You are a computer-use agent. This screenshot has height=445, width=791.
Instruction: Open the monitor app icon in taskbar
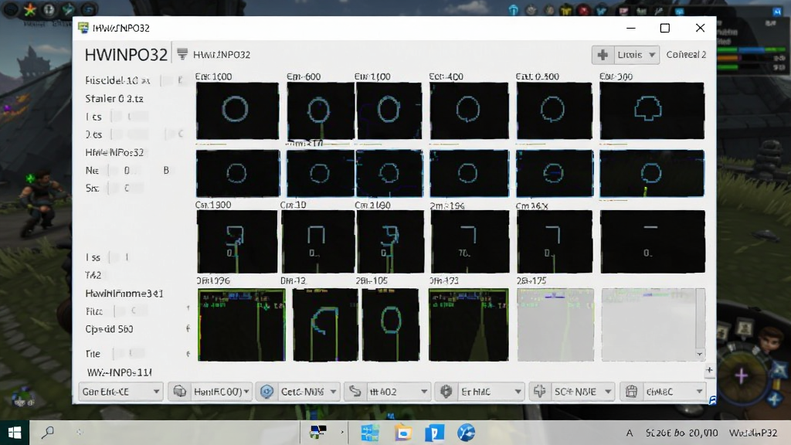pos(317,432)
